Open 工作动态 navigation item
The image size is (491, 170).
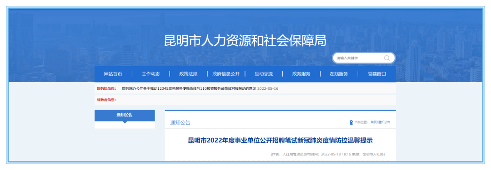[x=150, y=74]
